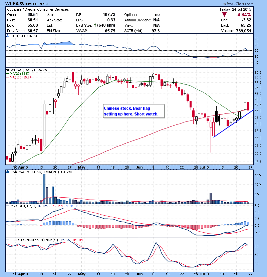Click the Low value 65.00

coord(33,25)
